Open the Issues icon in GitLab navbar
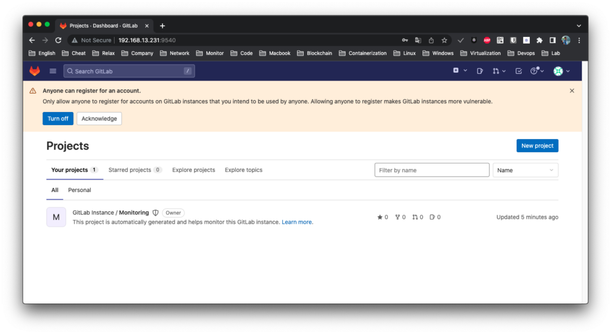 (x=480, y=71)
